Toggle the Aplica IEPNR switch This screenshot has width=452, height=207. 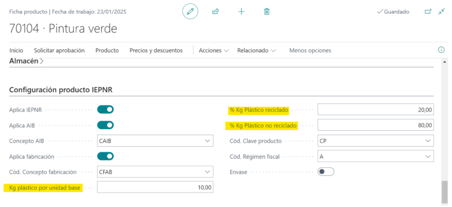105,109
